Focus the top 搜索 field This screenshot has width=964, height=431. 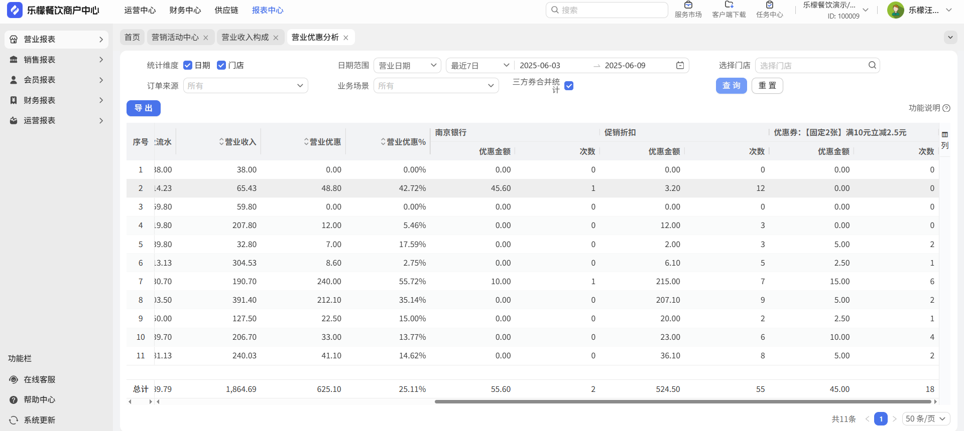pos(607,10)
